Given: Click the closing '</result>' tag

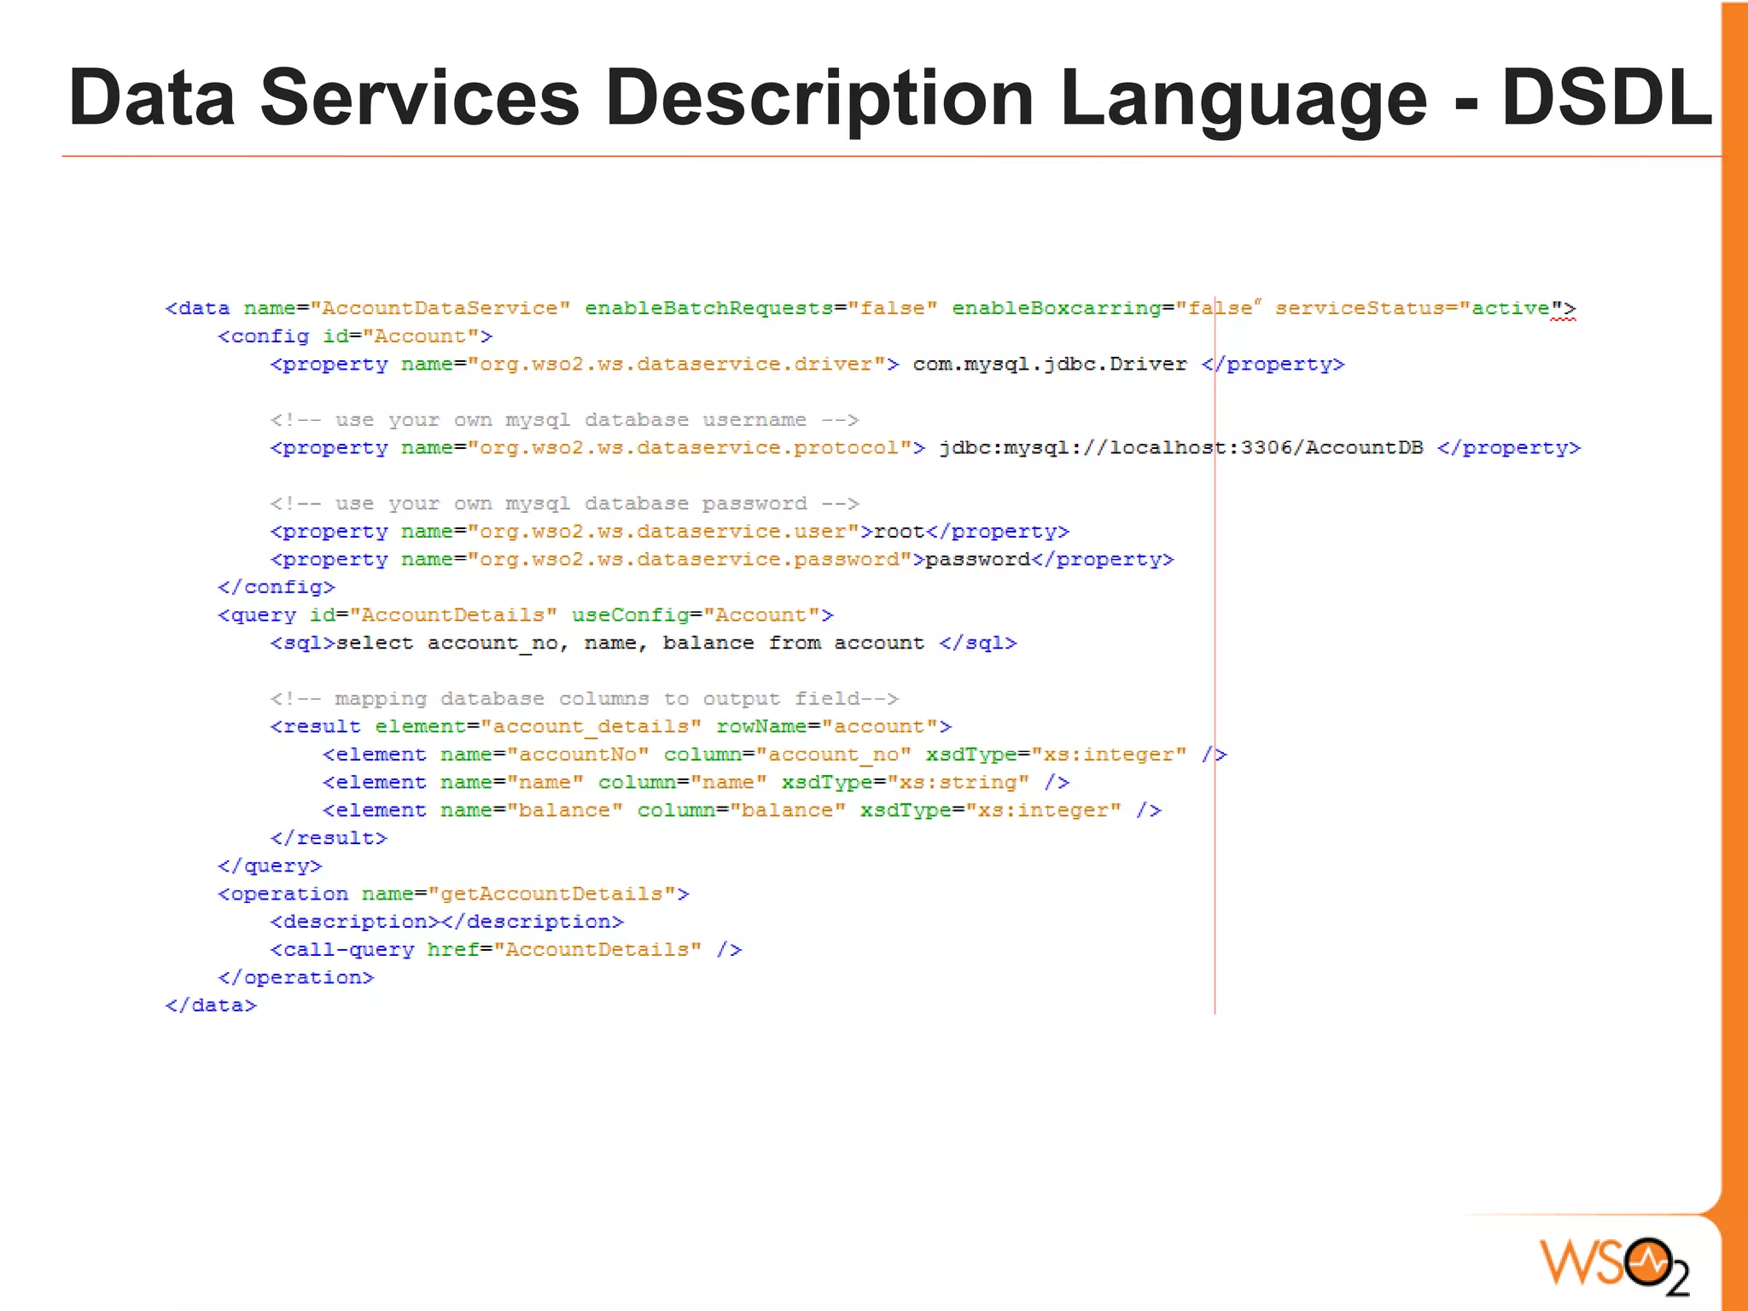Looking at the screenshot, I should pyautogui.click(x=329, y=838).
